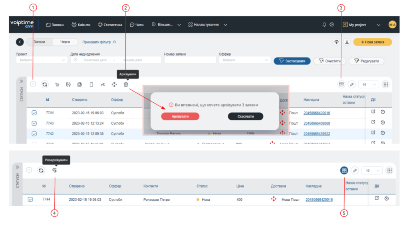
Task: Click history clock icon in invoice 20450665439522 row
Action: tap(383, 133)
